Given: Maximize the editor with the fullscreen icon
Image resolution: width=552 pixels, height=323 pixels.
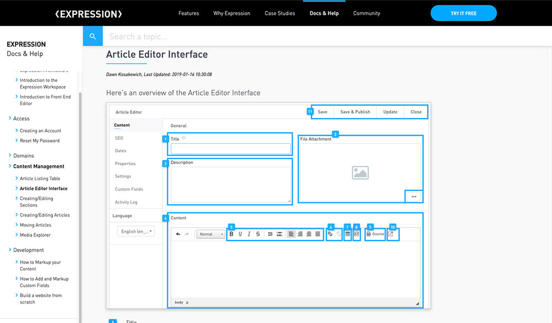Looking at the screenshot, I should (391, 234).
